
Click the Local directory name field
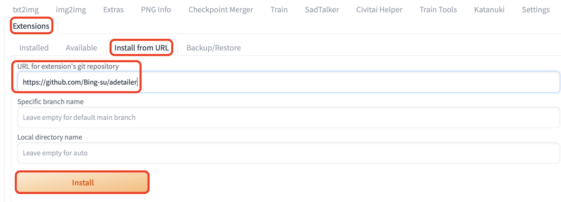point(289,153)
